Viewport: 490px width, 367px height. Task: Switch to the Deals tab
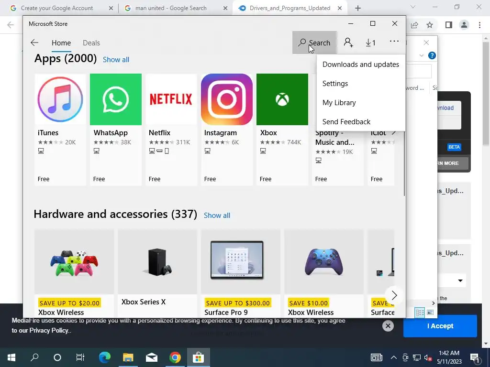(x=91, y=43)
